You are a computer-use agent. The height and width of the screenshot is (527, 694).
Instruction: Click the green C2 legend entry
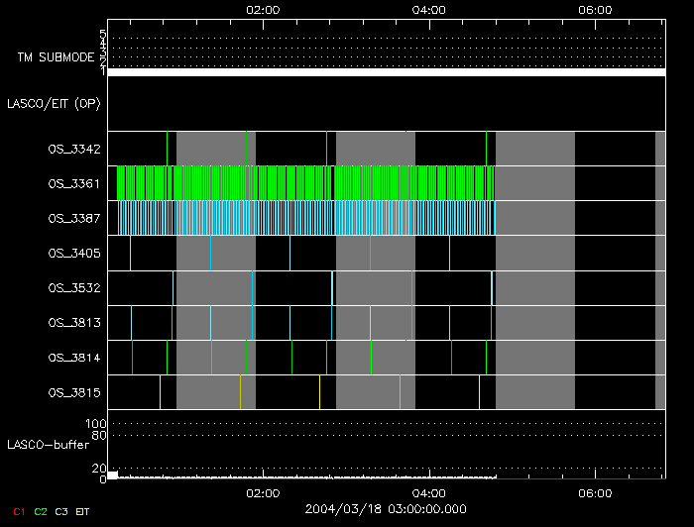41,510
